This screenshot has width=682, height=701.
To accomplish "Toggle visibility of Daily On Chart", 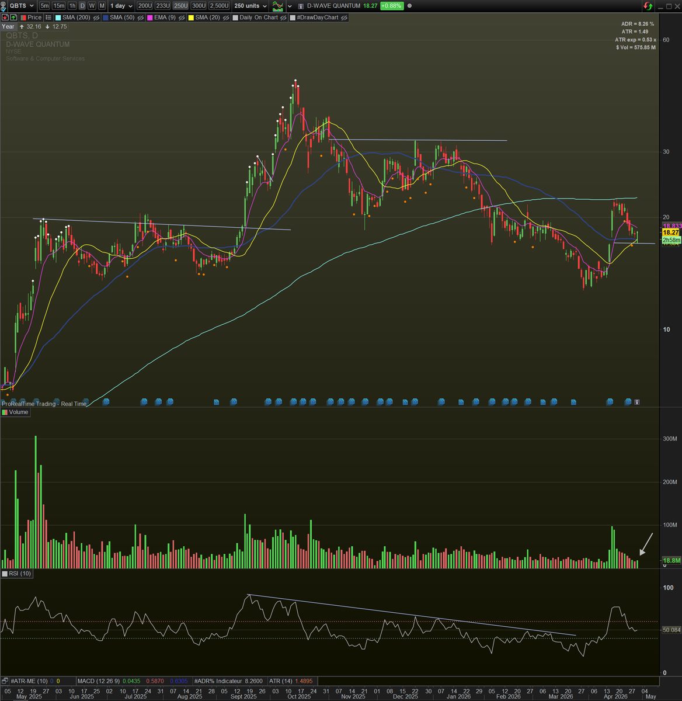I will pyautogui.click(x=283, y=18).
